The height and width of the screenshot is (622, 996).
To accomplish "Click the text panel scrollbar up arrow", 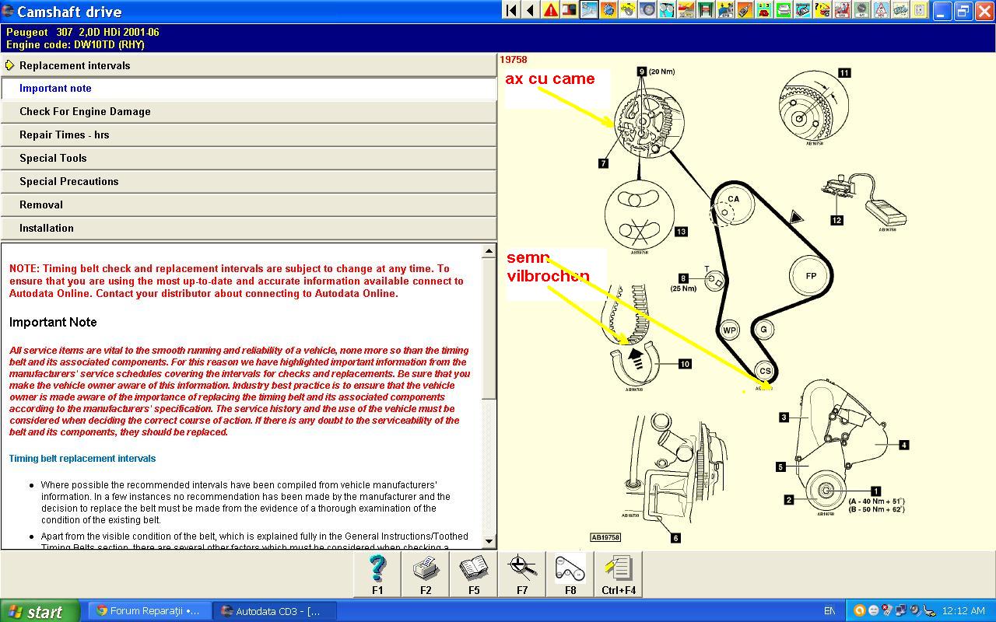I will tap(489, 251).
